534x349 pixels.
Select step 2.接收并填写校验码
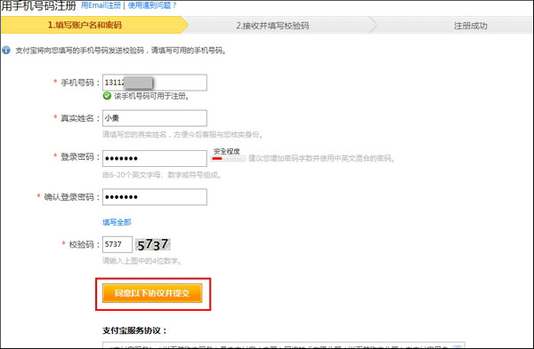pyautogui.click(x=272, y=26)
